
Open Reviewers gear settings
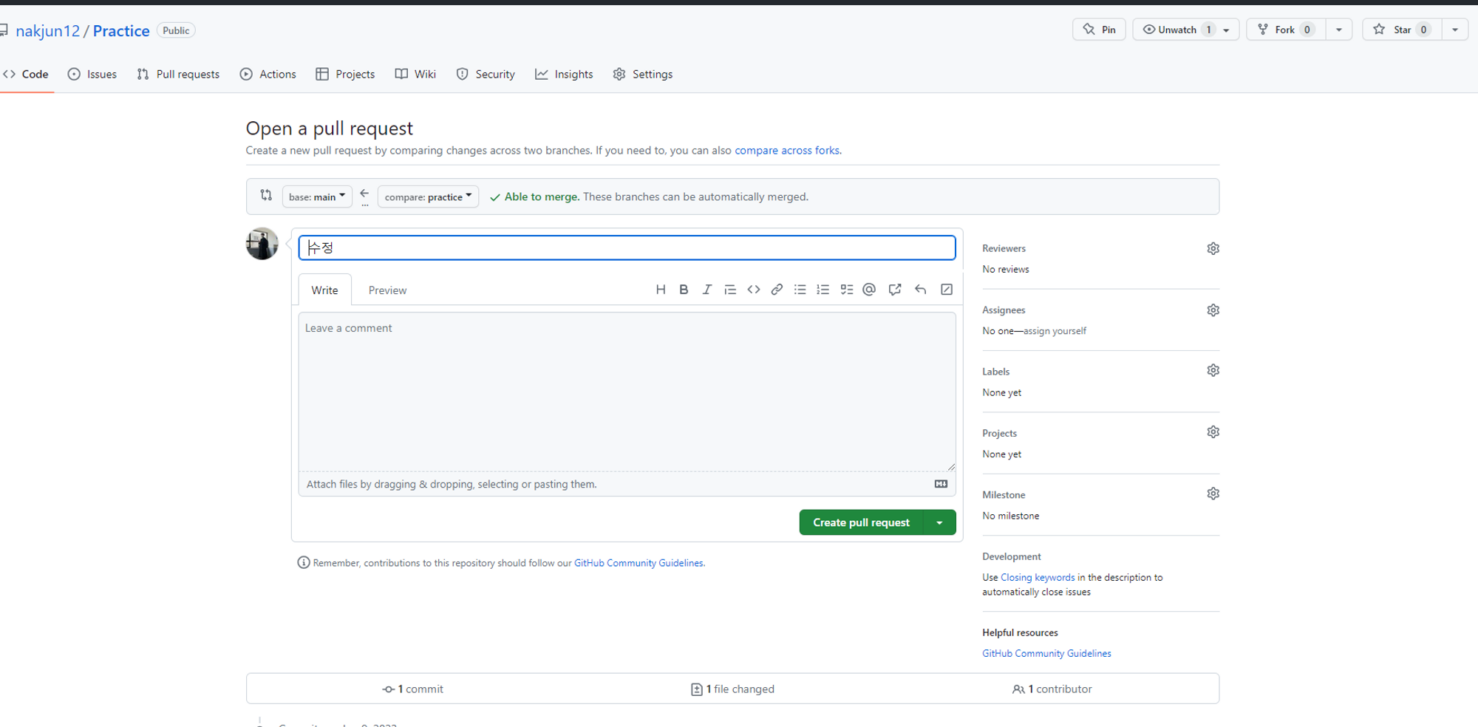1213,248
